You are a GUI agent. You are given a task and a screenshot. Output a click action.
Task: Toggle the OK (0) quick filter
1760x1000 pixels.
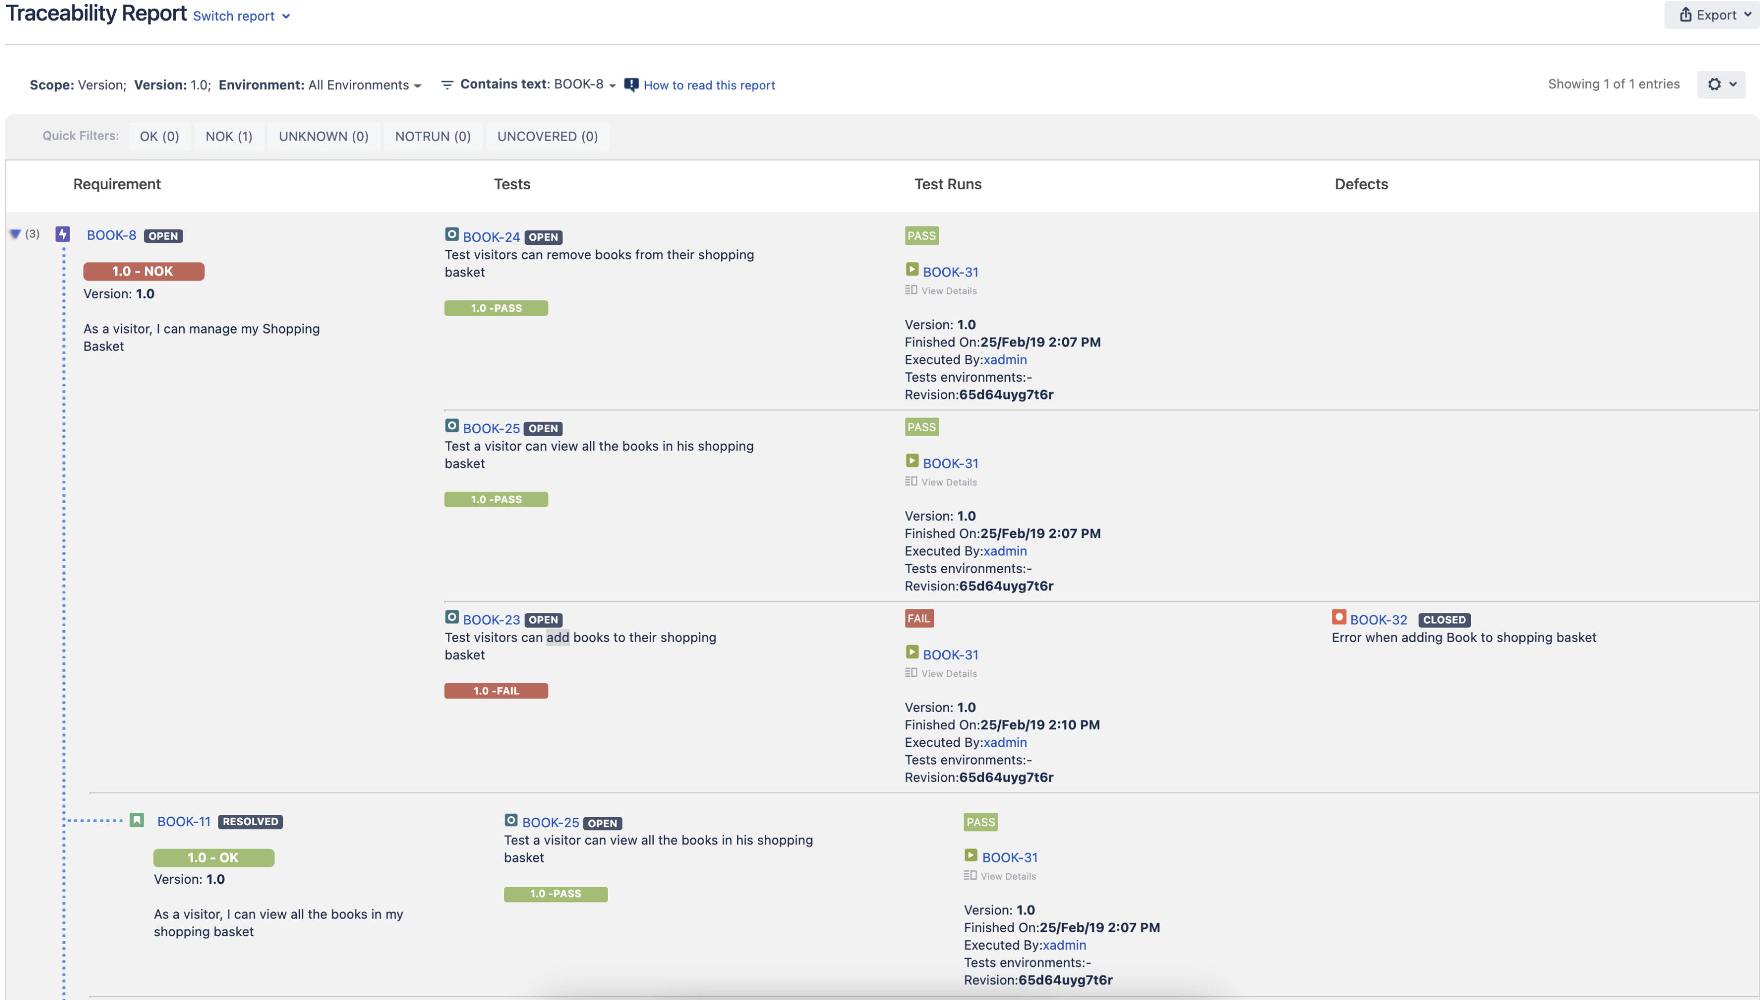pyautogui.click(x=159, y=136)
